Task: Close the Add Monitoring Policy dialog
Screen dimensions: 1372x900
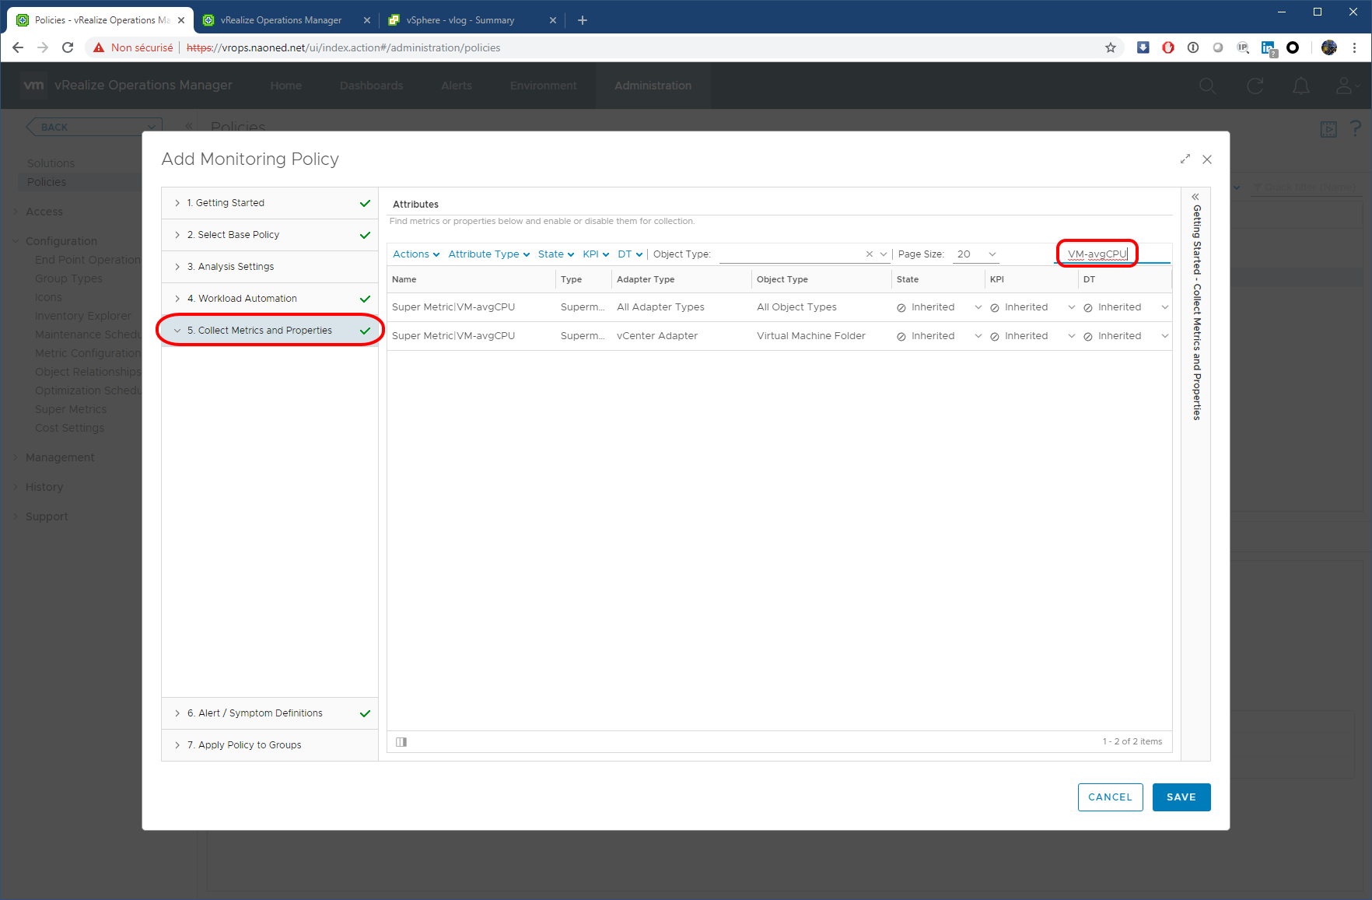Action: pos(1207,159)
